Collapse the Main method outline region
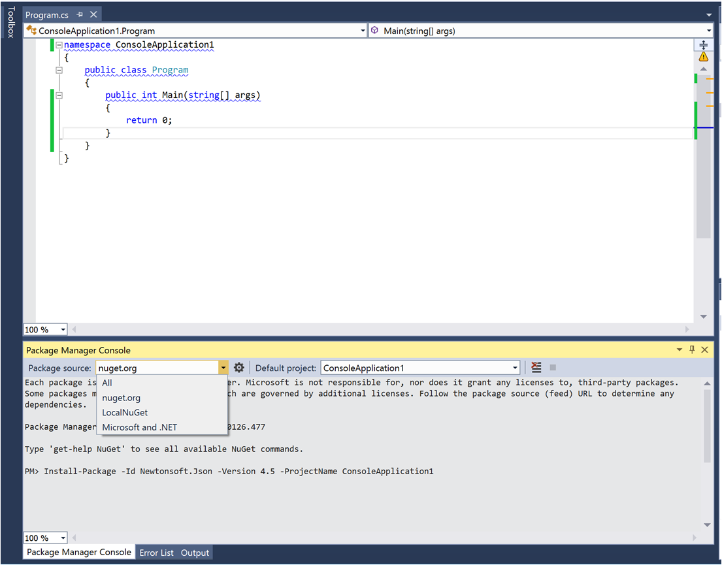The width and height of the screenshot is (722, 565). [x=59, y=95]
